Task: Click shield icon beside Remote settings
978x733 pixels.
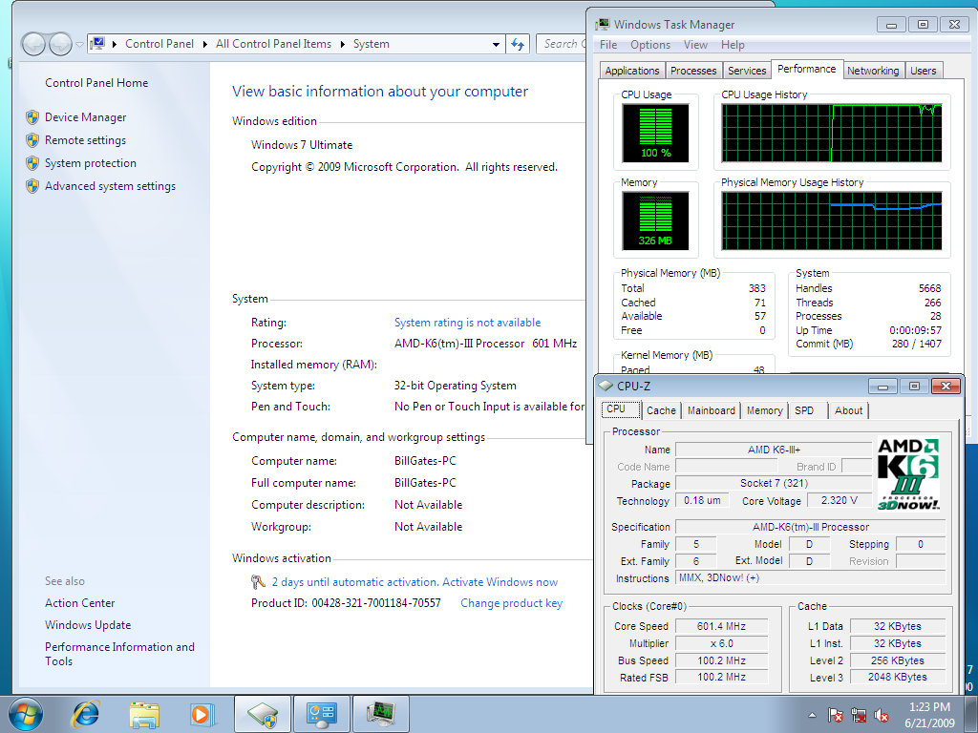Action: [x=32, y=140]
